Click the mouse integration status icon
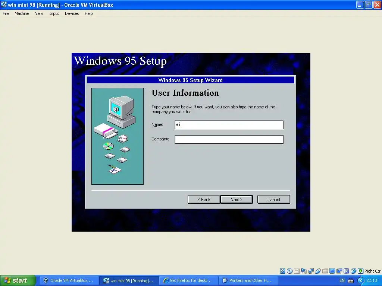This screenshot has height=286, width=382. pyautogui.click(x=353, y=271)
